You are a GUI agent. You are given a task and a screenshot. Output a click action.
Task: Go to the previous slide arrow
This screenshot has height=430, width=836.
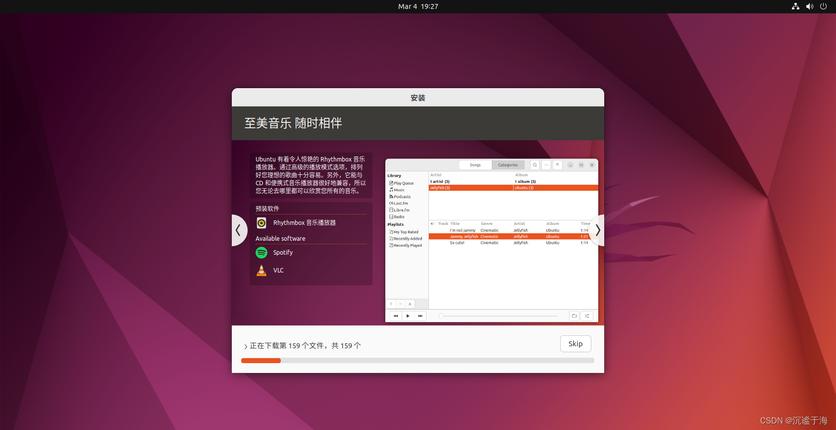click(x=239, y=230)
